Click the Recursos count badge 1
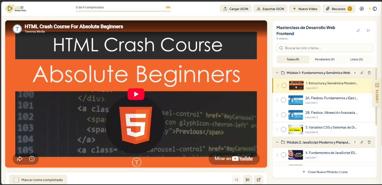Image resolution: width=382 pixels, height=185 pixels. (x=350, y=9)
